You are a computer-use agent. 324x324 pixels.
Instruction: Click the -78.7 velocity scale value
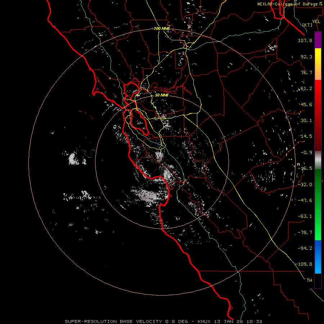tap(305, 233)
